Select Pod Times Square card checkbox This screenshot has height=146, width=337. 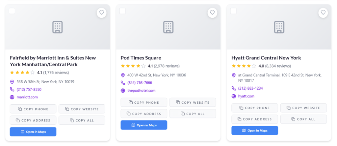tap(122, 11)
